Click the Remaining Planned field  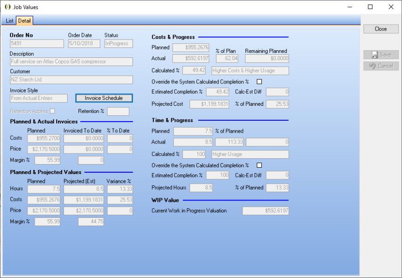[267, 58]
